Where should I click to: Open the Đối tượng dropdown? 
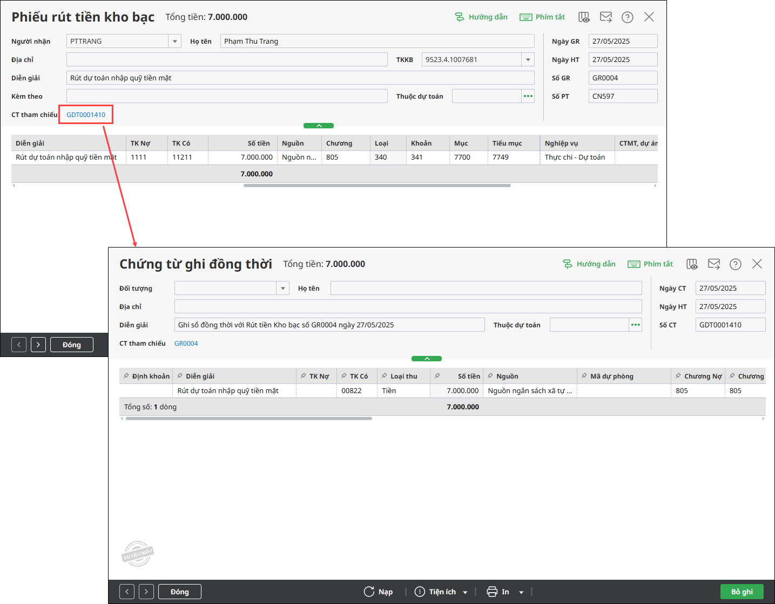tap(282, 288)
